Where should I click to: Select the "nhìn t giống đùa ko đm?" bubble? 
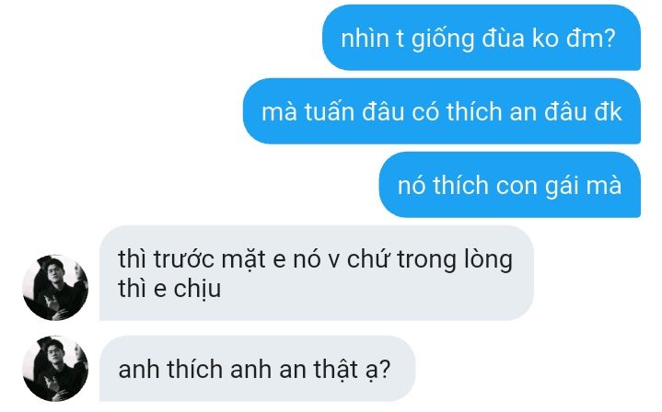point(482,38)
